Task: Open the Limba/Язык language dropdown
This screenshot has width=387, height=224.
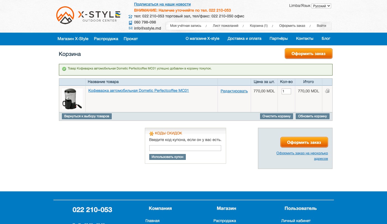Action: [x=321, y=6]
